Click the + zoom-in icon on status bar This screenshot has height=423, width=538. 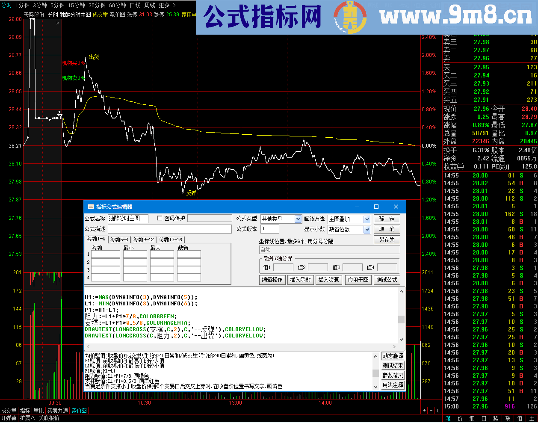[x=424, y=411]
